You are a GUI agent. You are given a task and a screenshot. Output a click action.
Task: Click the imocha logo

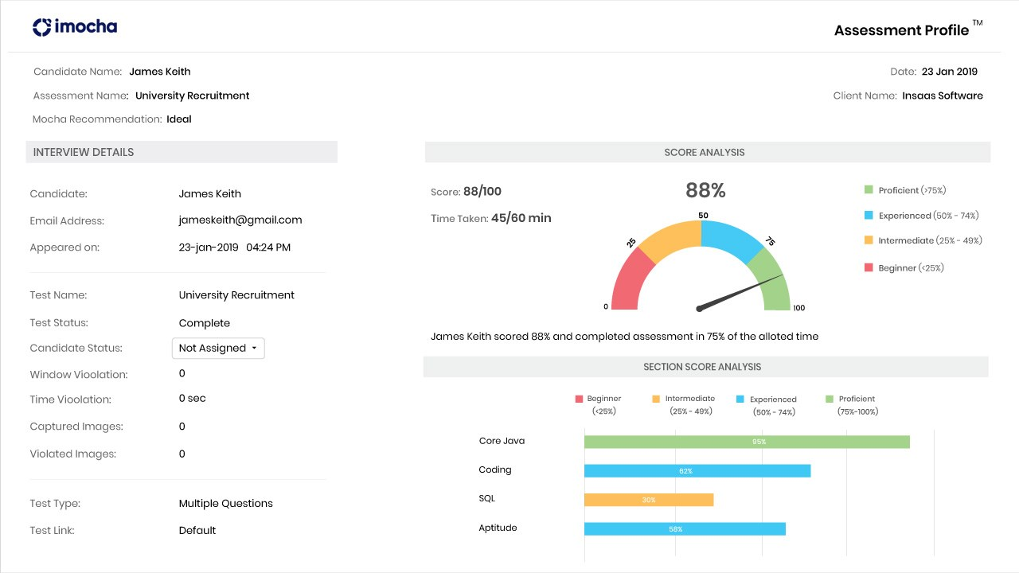(75, 27)
